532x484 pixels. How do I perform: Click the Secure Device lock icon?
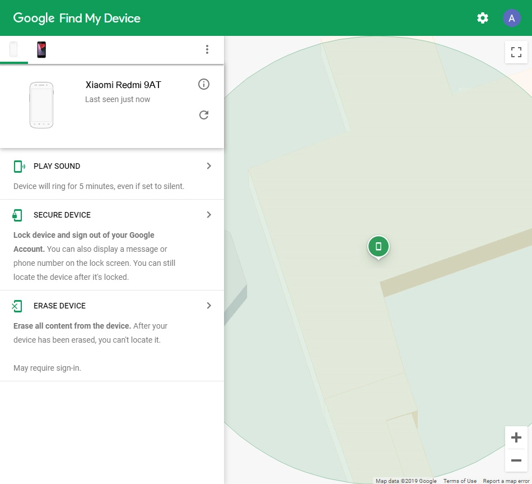coord(18,215)
